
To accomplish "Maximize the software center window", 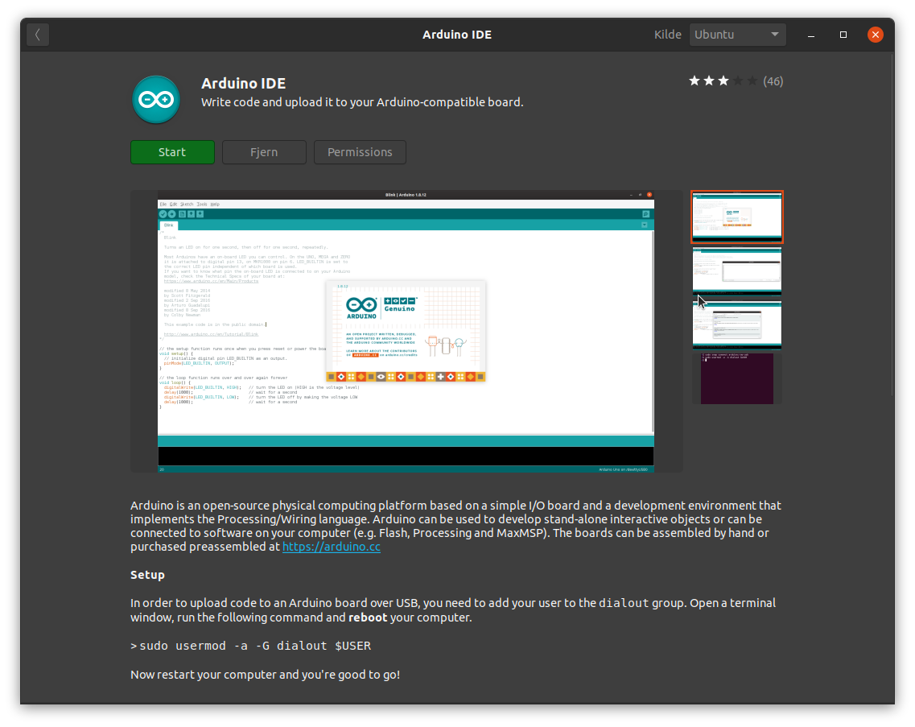I will (x=843, y=35).
